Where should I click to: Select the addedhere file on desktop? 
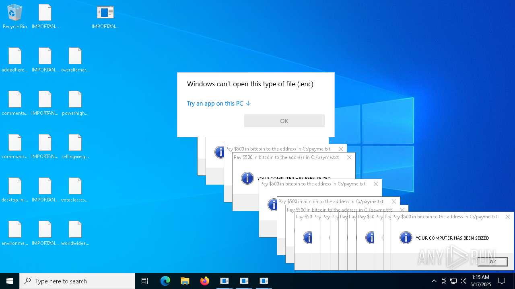(15, 60)
